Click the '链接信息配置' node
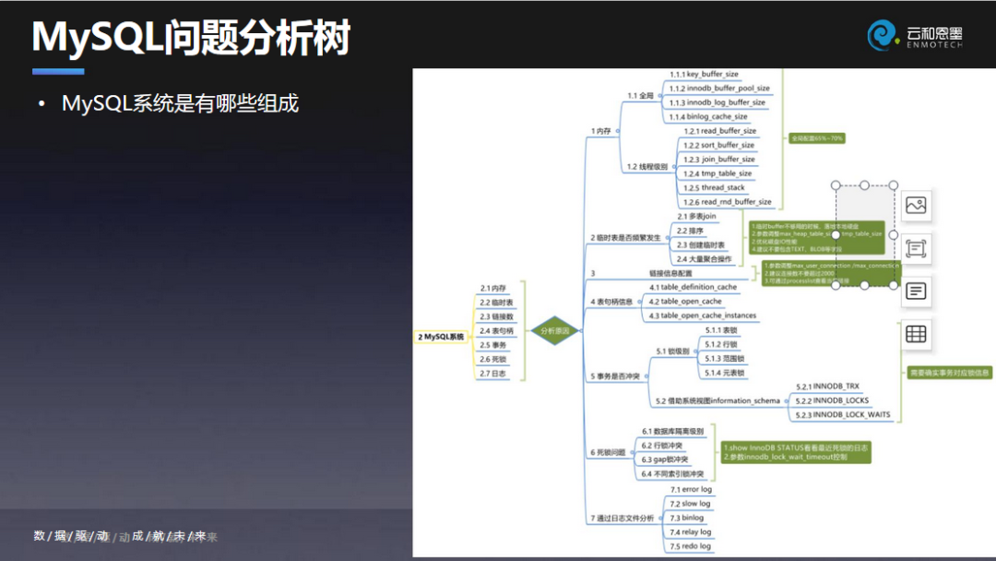Screen dimensions: 996x561 coord(670,273)
